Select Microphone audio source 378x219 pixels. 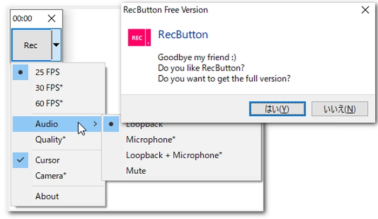pos(151,139)
